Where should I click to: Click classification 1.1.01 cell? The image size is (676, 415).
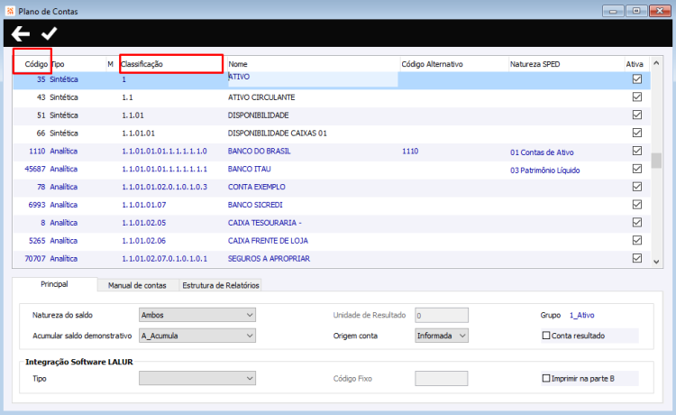(132, 115)
